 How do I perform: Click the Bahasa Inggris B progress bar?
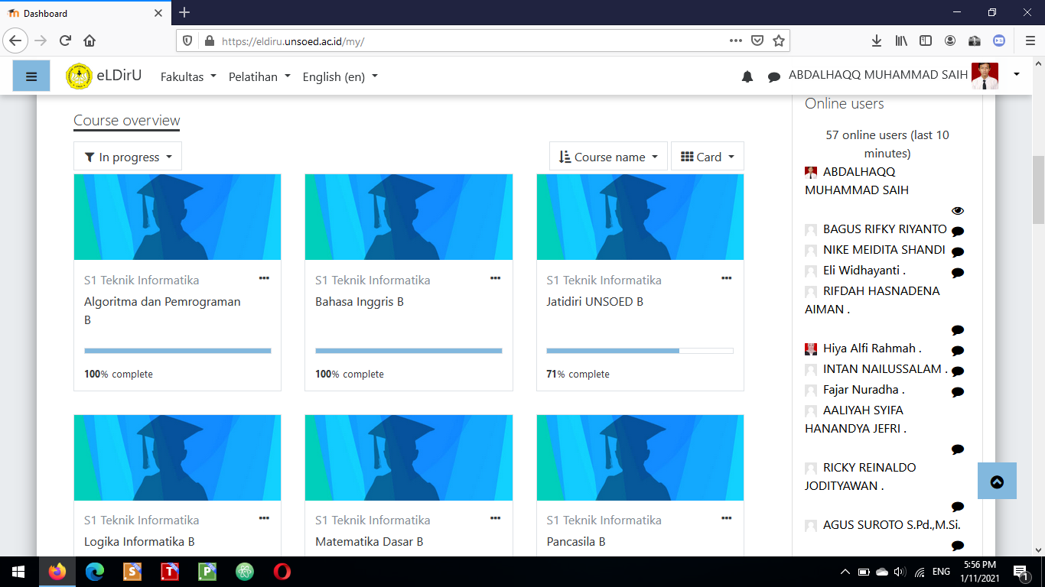coord(409,351)
